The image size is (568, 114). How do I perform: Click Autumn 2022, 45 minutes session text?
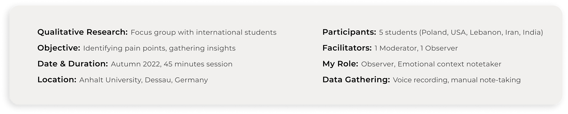[172, 64]
